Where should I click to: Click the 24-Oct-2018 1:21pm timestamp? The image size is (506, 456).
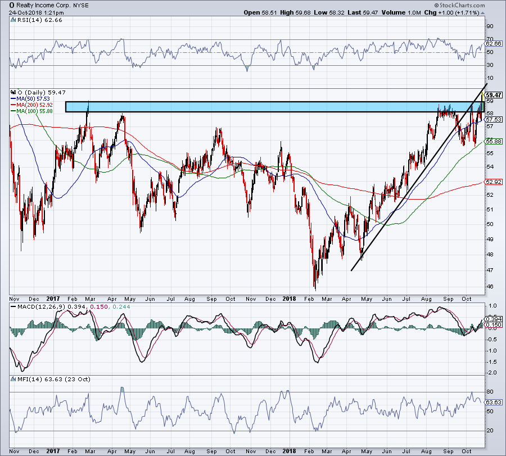(x=36, y=13)
